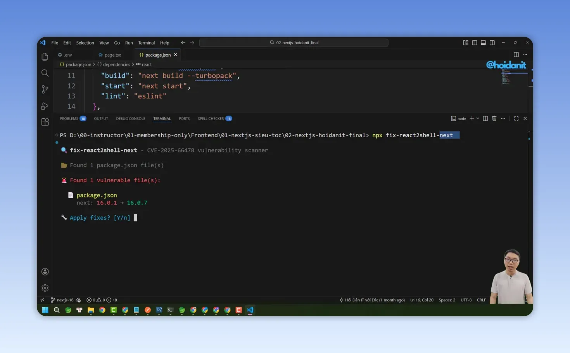Open the Help menu

tap(165, 43)
